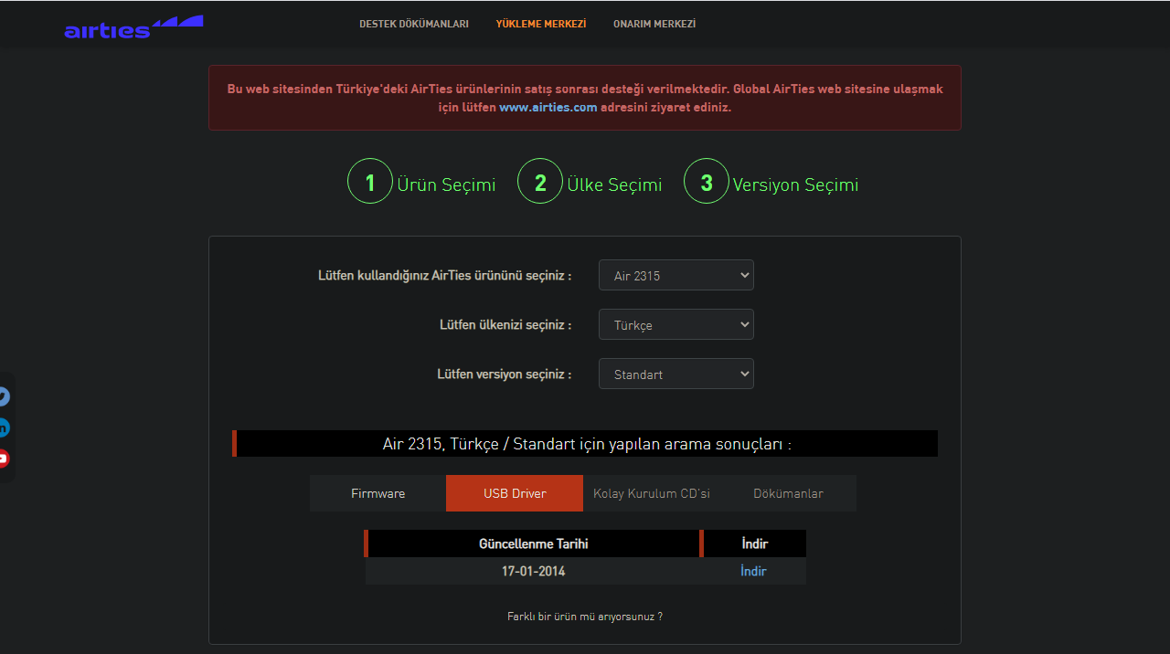This screenshot has width=1170, height=654.
Task: Click the 'Lütfen ülkenizi seçiniz' label
Action: pos(505,324)
